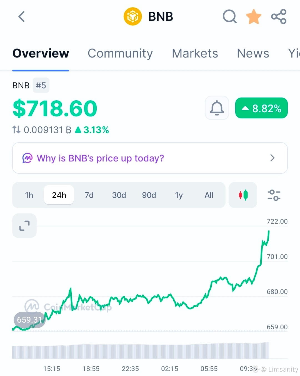Expand the price explanation chevron
This screenshot has width=300, height=376.
(272, 158)
